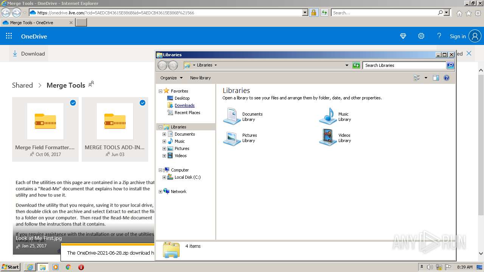Toggle the preview pane in Libraries

coord(436,78)
